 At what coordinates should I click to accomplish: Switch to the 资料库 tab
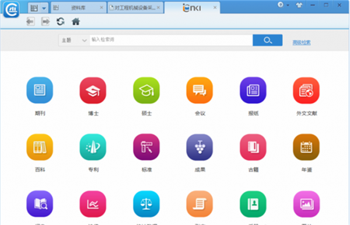(x=78, y=8)
